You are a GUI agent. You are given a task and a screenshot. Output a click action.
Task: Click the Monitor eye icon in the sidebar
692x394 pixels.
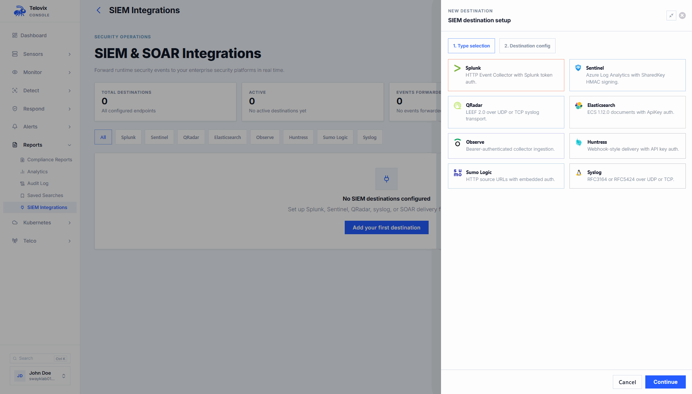(15, 72)
